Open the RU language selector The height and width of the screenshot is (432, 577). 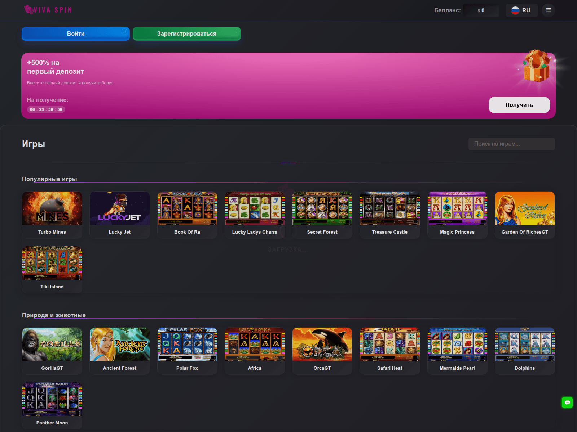521,10
